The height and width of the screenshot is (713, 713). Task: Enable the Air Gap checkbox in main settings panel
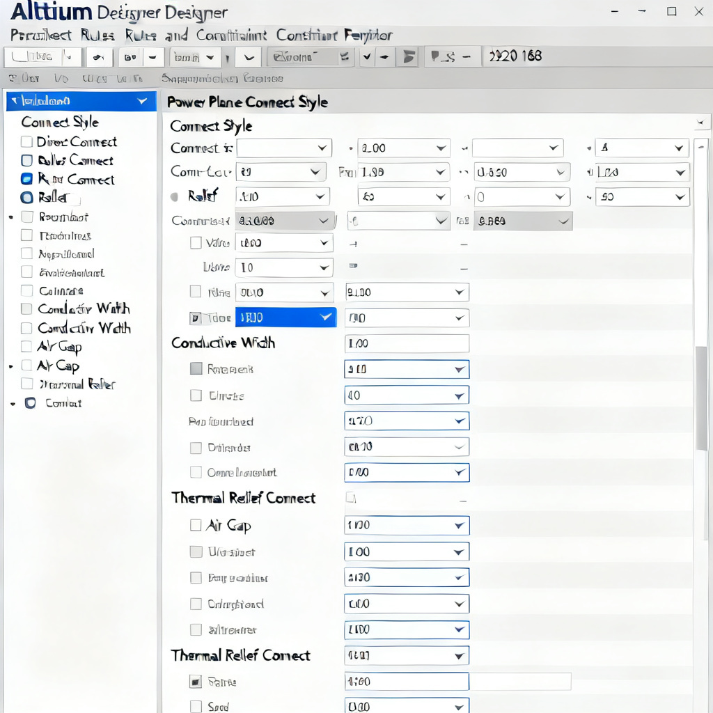point(196,525)
